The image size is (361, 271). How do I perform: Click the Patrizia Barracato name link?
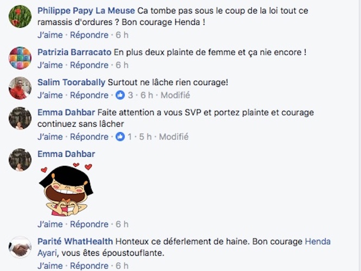[x=74, y=52]
